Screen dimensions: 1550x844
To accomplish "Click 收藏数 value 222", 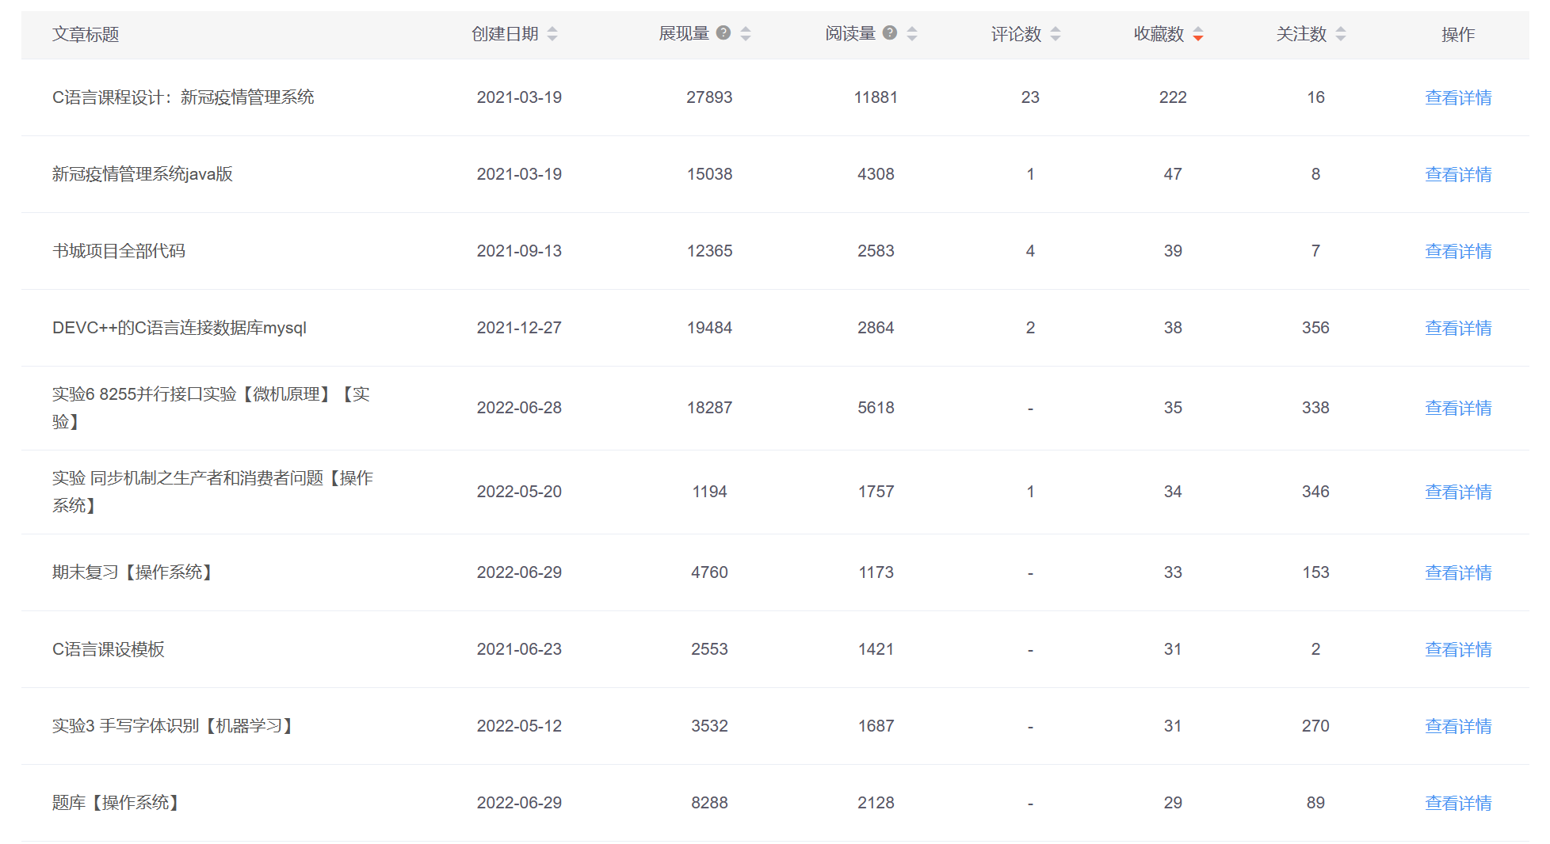I will [1173, 97].
